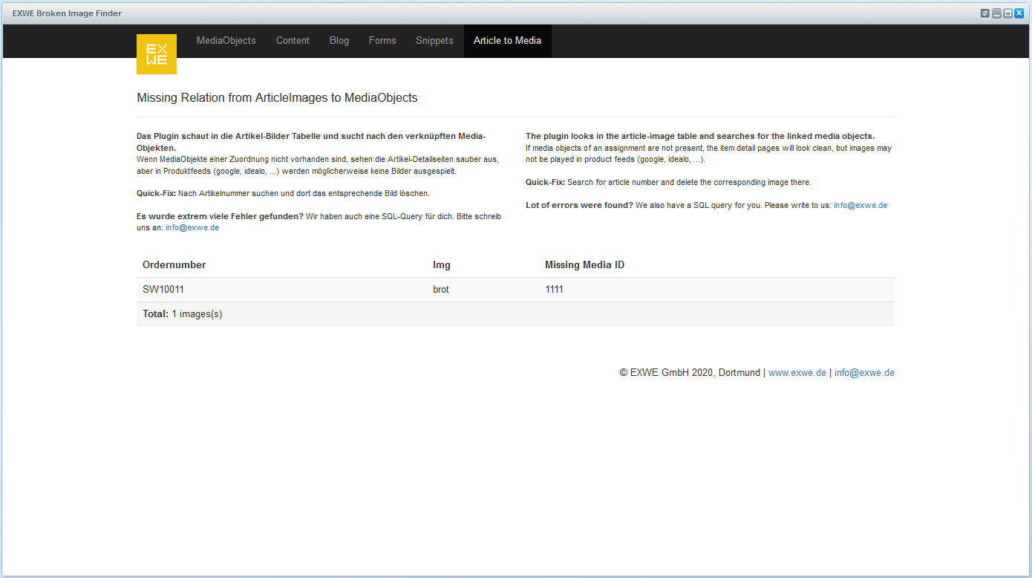Click info@exwe.de link in English description
The image size is (1032, 578).
[x=860, y=205]
